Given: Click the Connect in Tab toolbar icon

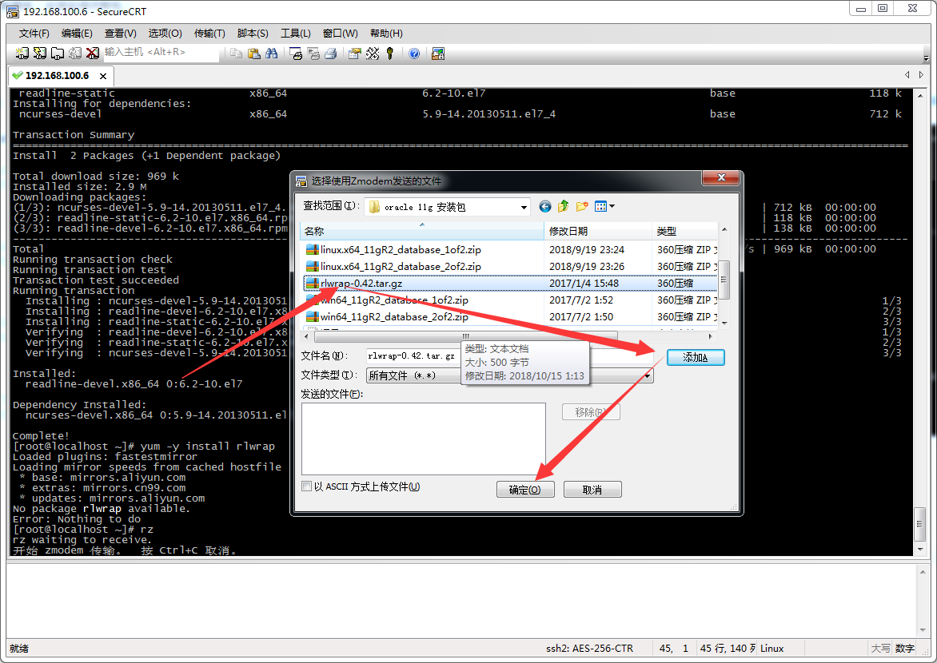Looking at the screenshot, I should point(58,54).
